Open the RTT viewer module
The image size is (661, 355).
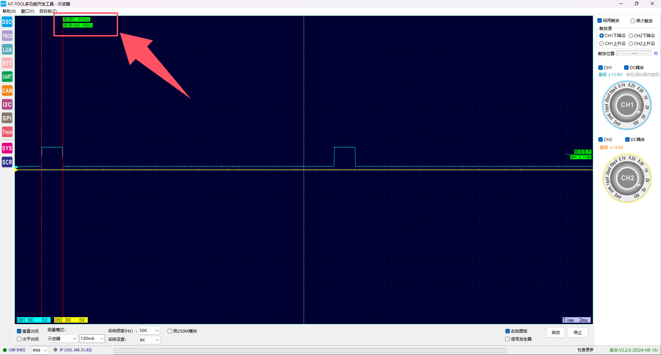7,63
